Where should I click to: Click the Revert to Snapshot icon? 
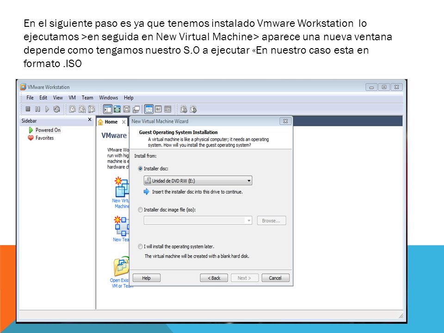(x=82, y=109)
